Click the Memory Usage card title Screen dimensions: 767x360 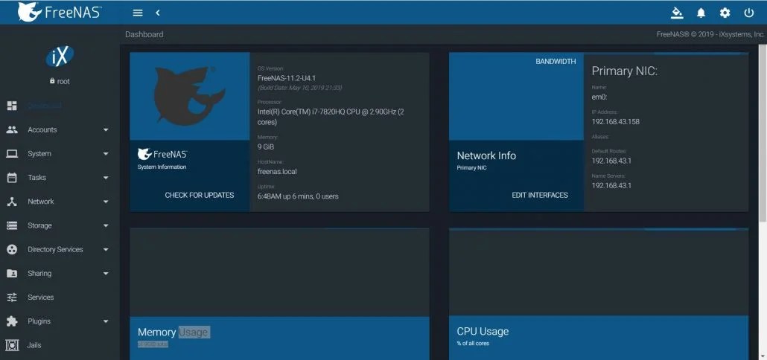coord(174,332)
